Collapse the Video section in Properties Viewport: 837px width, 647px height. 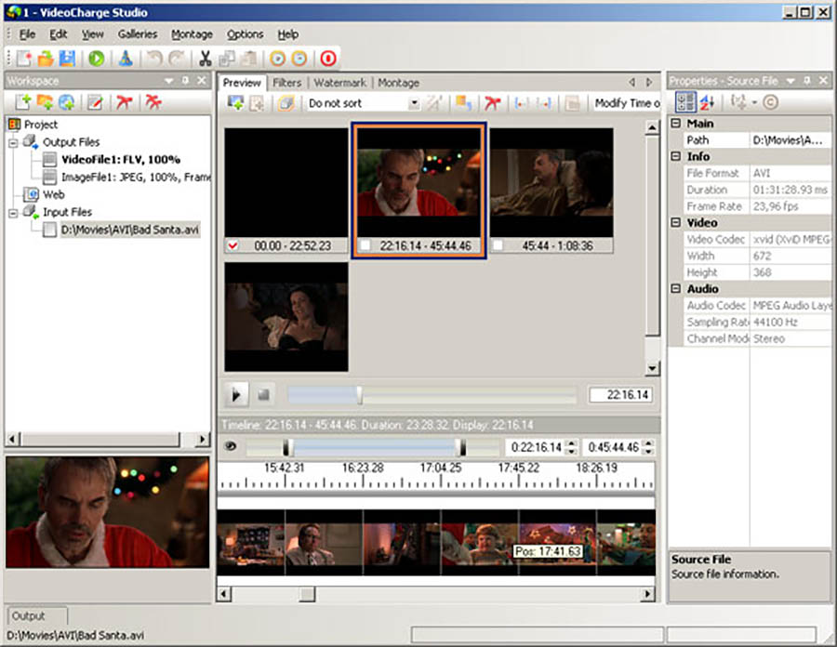tap(676, 223)
